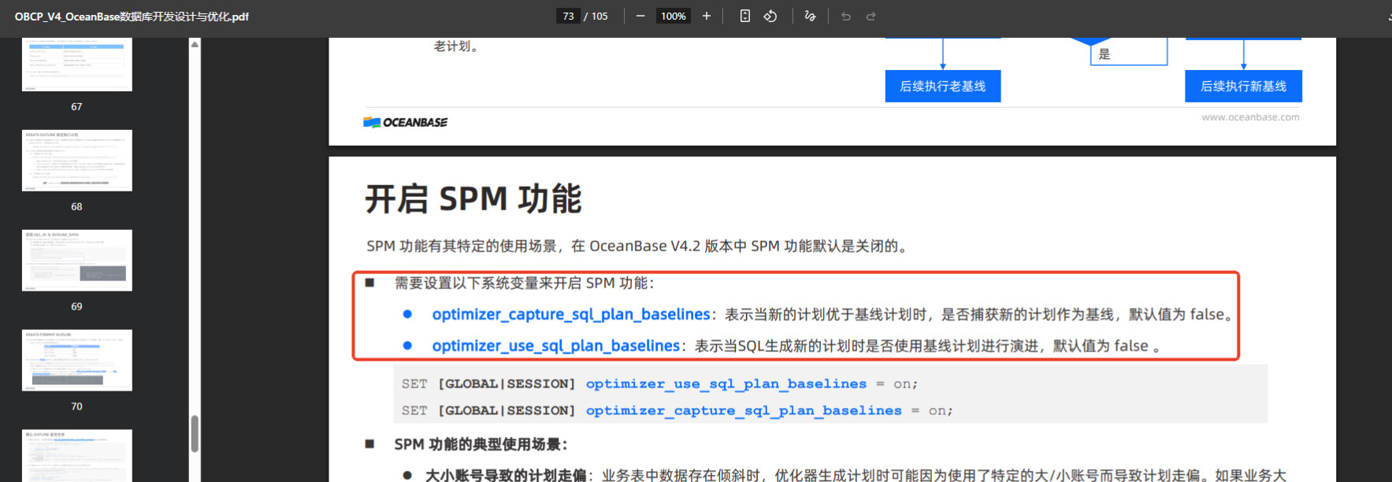Click the OceanBase logo in the page footer

405,122
